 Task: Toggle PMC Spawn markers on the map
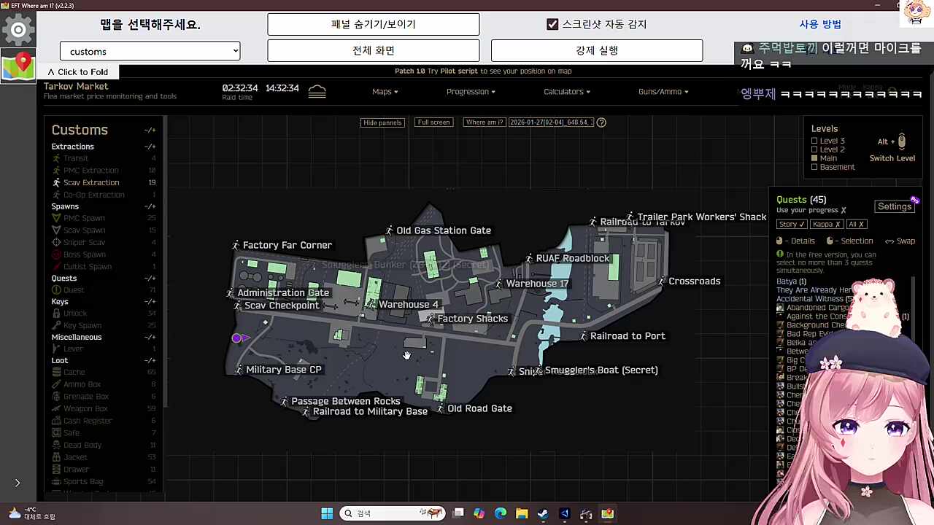coord(83,218)
